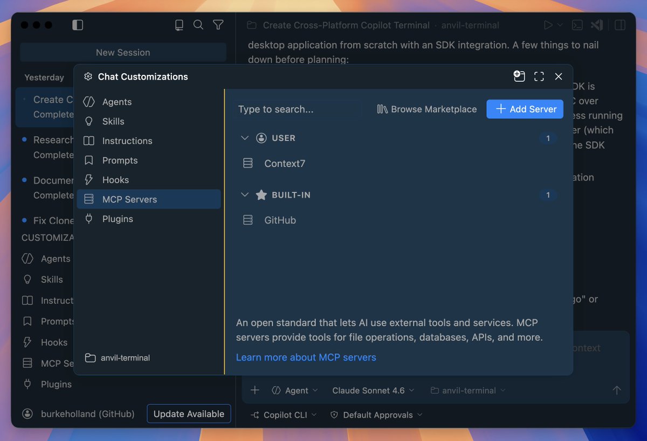This screenshot has height=441, width=647.
Task: Click the VS Code icon in title bar
Action: coord(596,25)
